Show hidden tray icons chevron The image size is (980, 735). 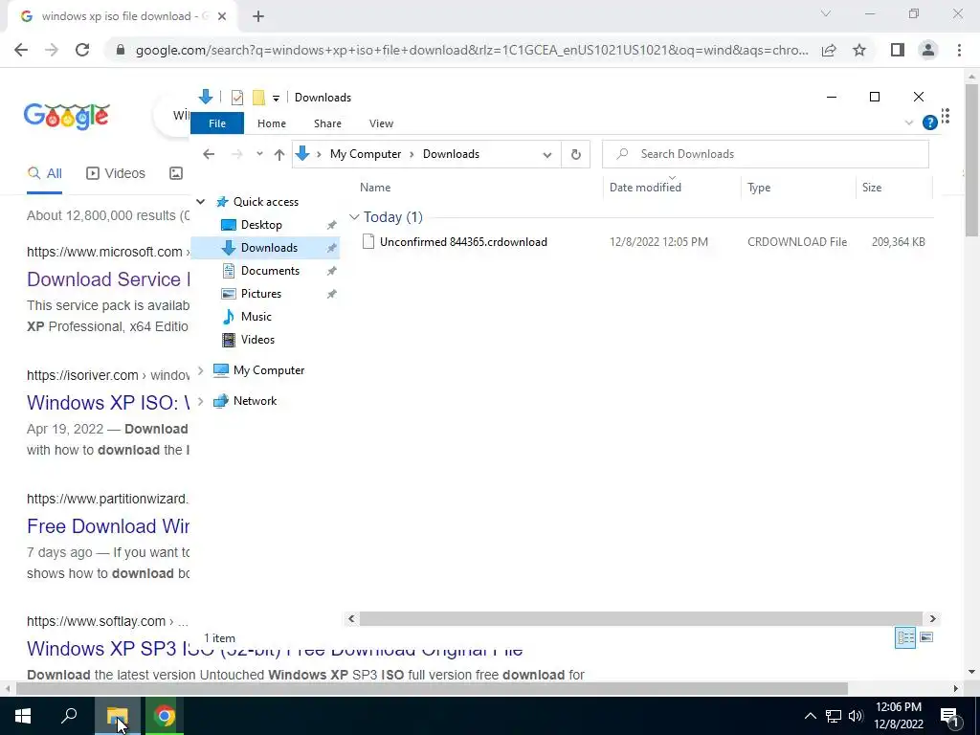click(810, 716)
